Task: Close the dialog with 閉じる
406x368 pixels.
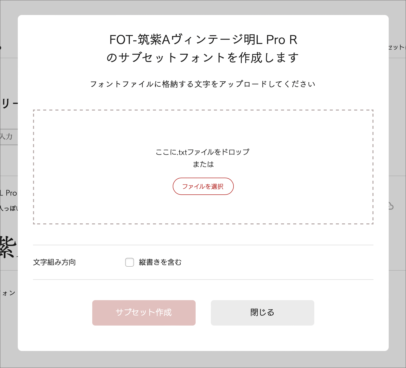Action: [262, 313]
